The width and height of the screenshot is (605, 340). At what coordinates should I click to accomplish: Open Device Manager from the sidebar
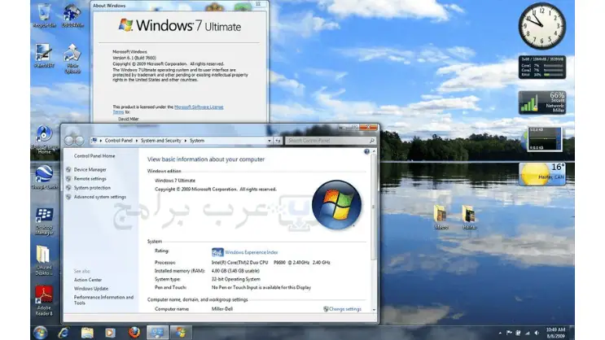pos(90,170)
